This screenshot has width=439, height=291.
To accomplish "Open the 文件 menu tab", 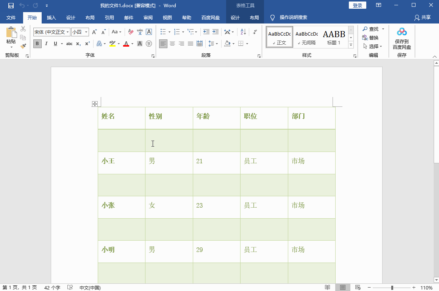I will pos(11,18).
